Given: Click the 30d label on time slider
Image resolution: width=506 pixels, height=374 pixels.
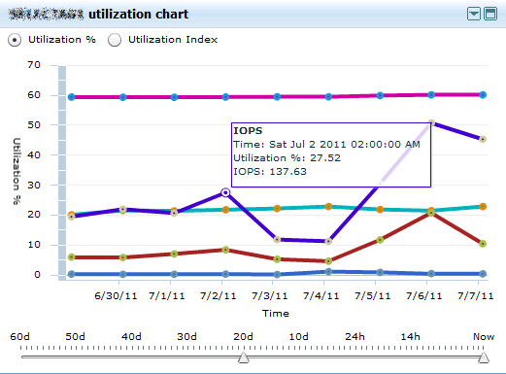Looking at the screenshot, I should 186,337.
